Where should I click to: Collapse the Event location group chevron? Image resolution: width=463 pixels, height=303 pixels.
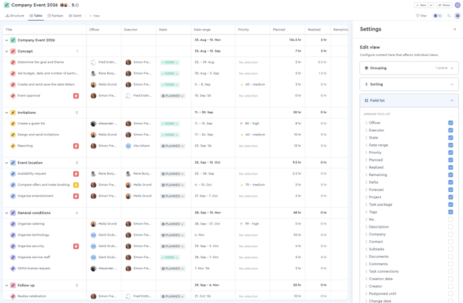pos(6,163)
